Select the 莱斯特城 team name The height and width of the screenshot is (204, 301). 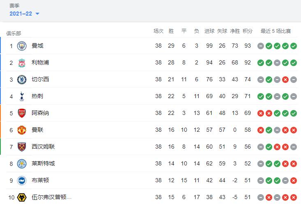click(x=43, y=164)
